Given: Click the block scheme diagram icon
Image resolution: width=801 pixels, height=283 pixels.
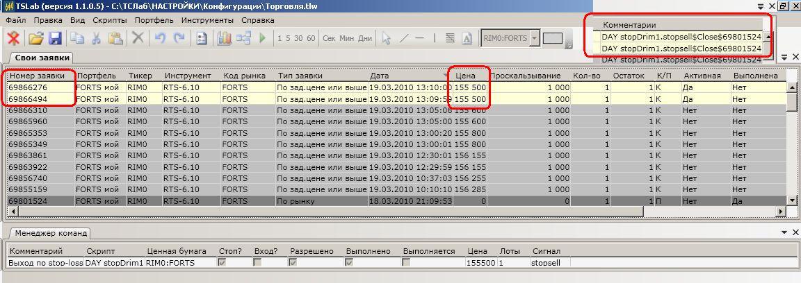Looking at the screenshot, I should tap(243, 38).
